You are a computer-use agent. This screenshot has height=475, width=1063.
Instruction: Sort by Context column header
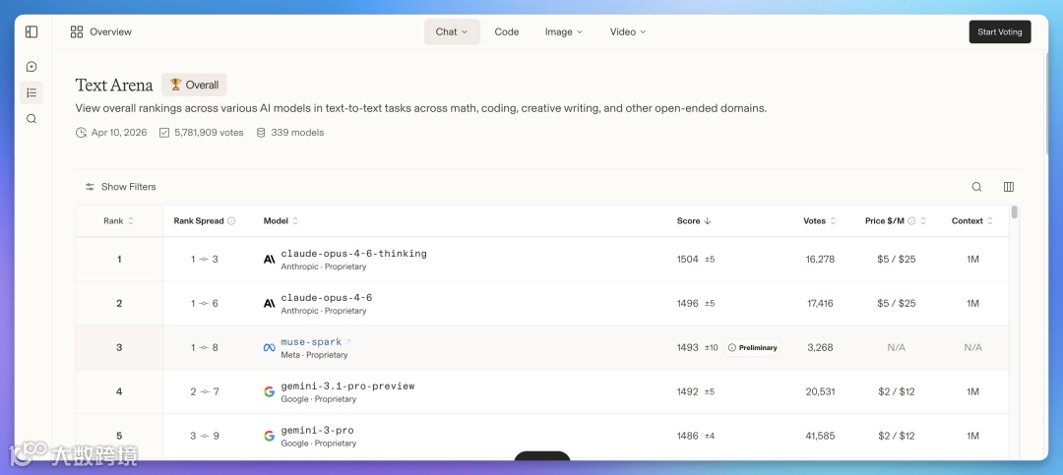coord(972,221)
